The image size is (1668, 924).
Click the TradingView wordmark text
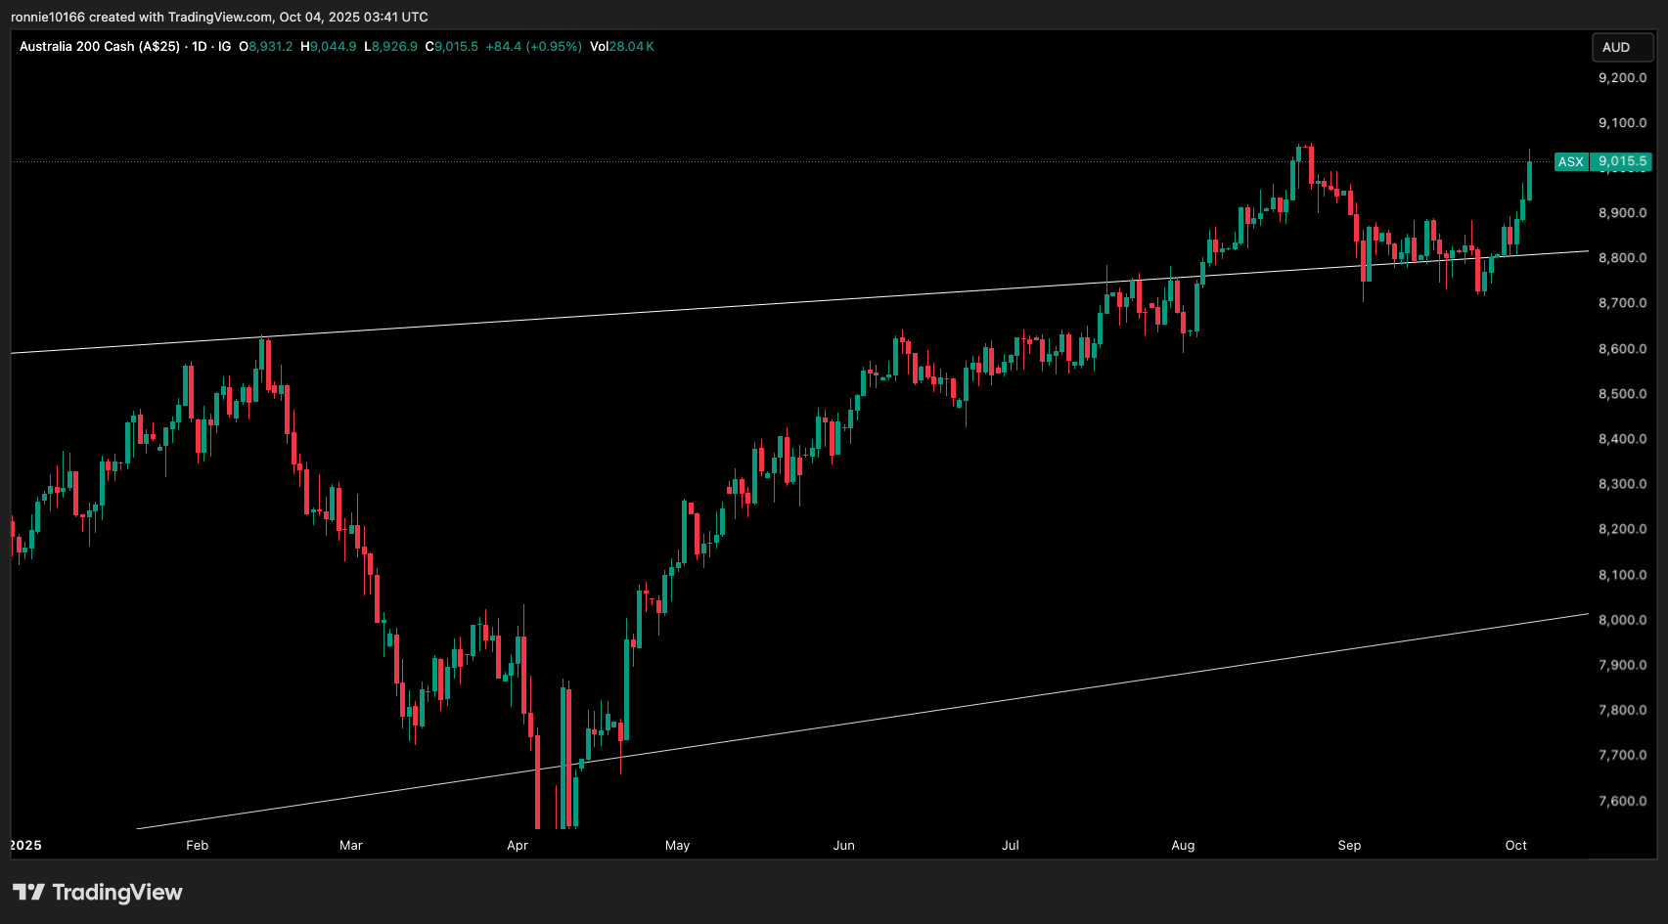click(117, 892)
